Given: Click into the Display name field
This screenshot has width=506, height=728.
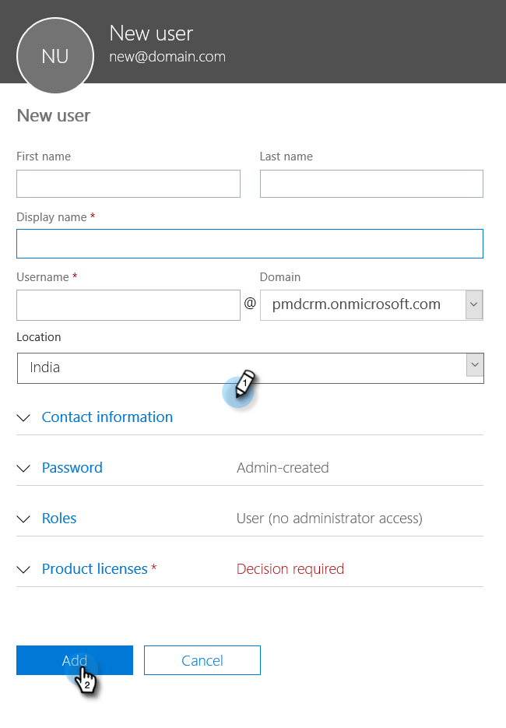Looking at the screenshot, I should (x=250, y=244).
